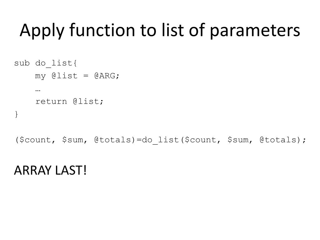Screen dimensions: 320x240
Task: Select the word 'Apply' in the title
Action: click(x=42, y=30)
